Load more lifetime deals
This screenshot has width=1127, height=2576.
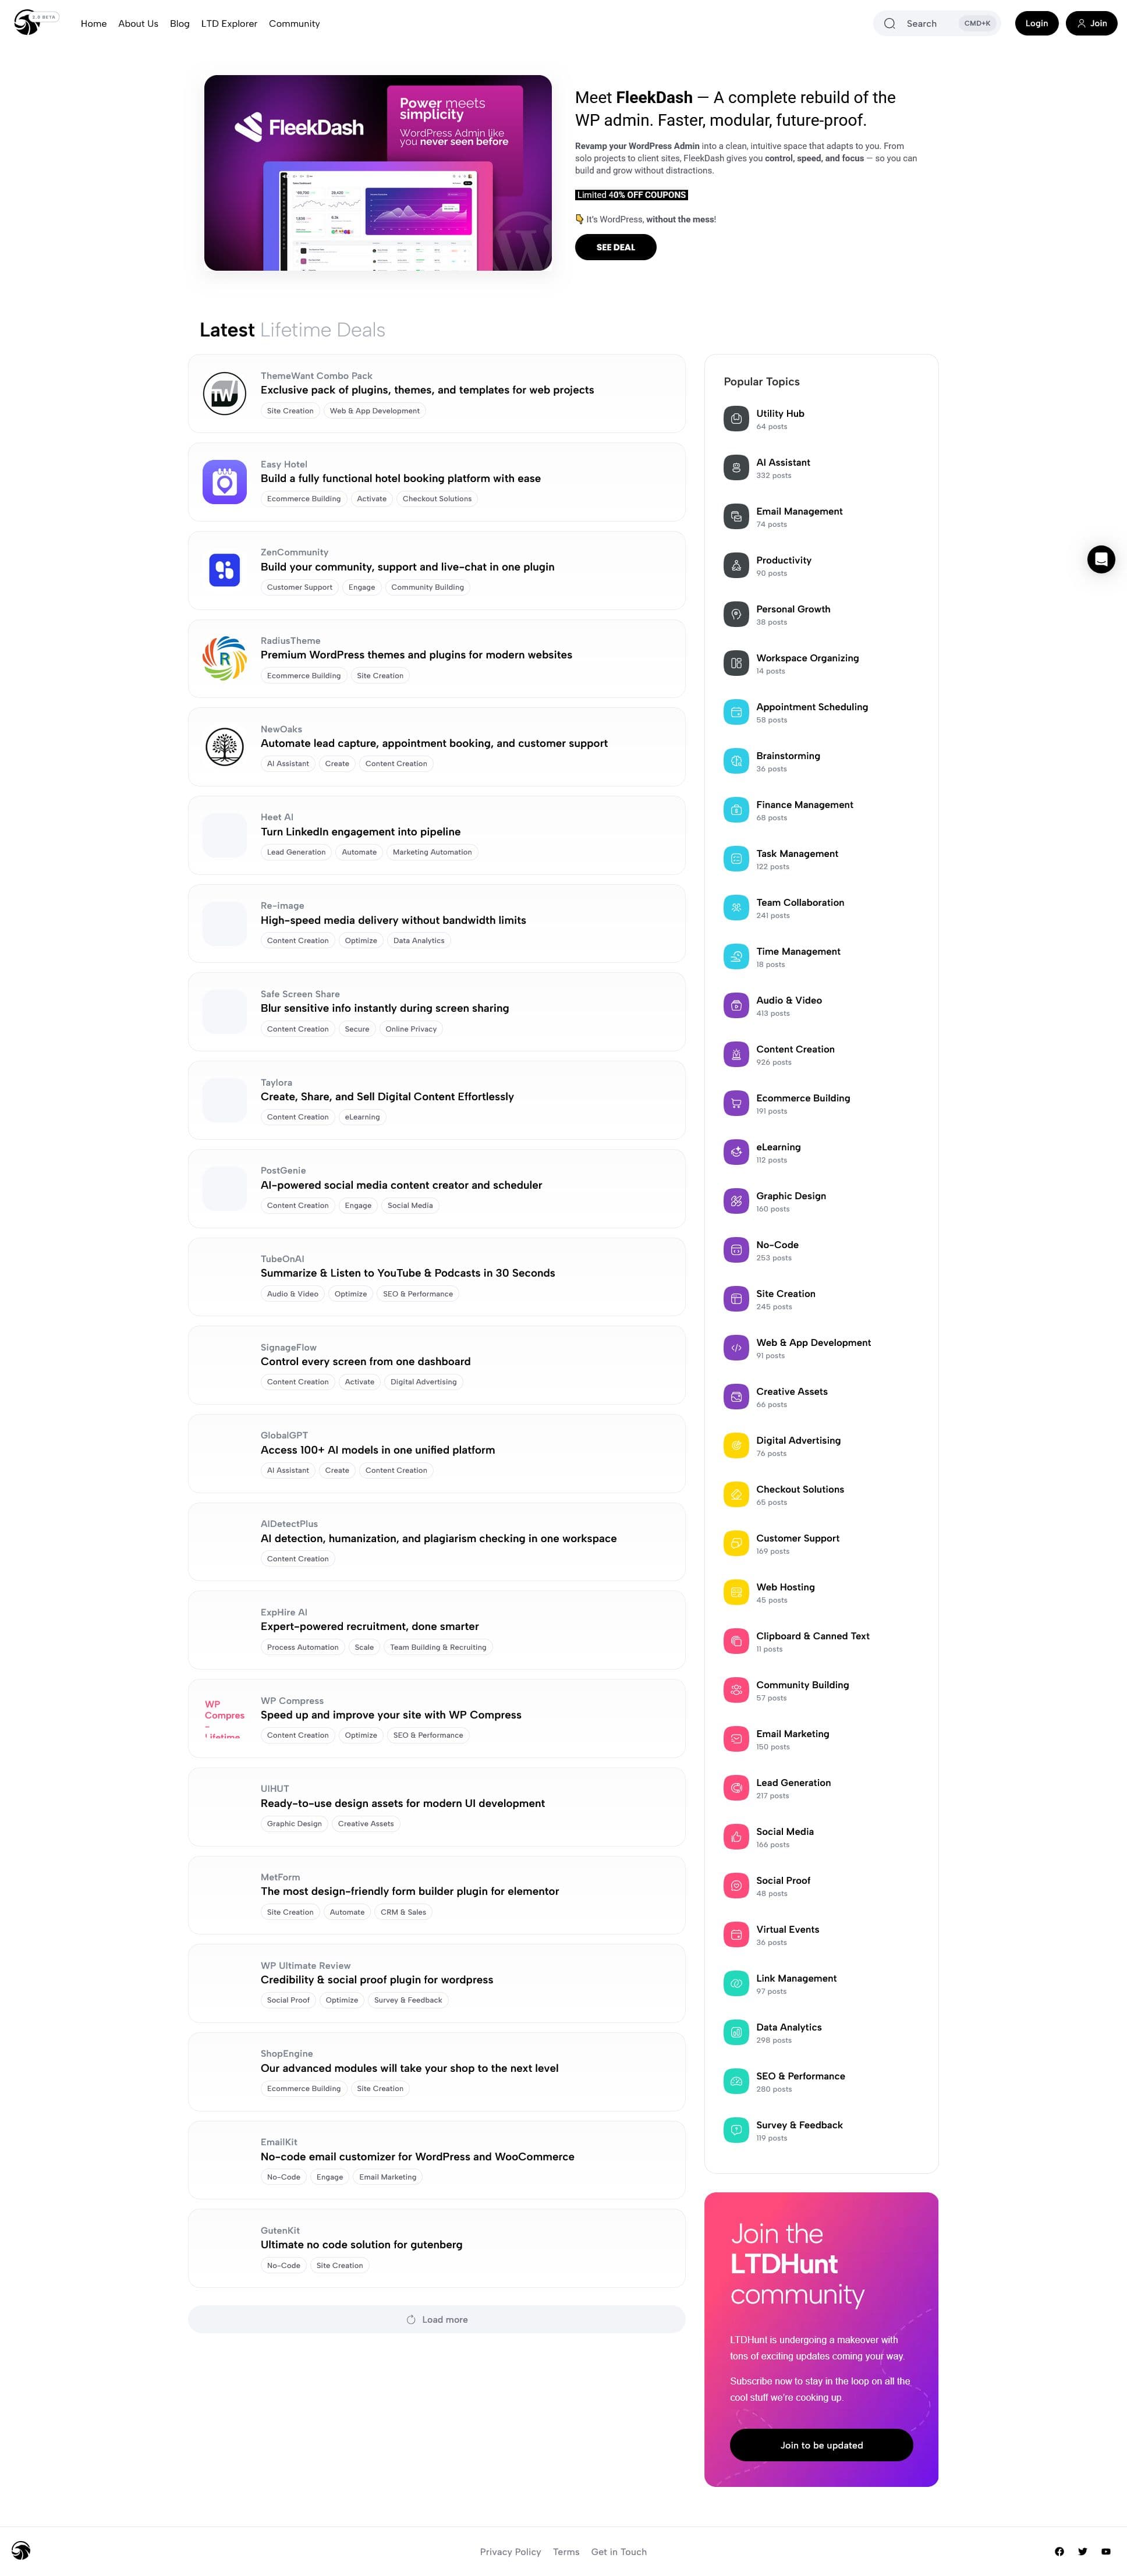(437, 2320)
